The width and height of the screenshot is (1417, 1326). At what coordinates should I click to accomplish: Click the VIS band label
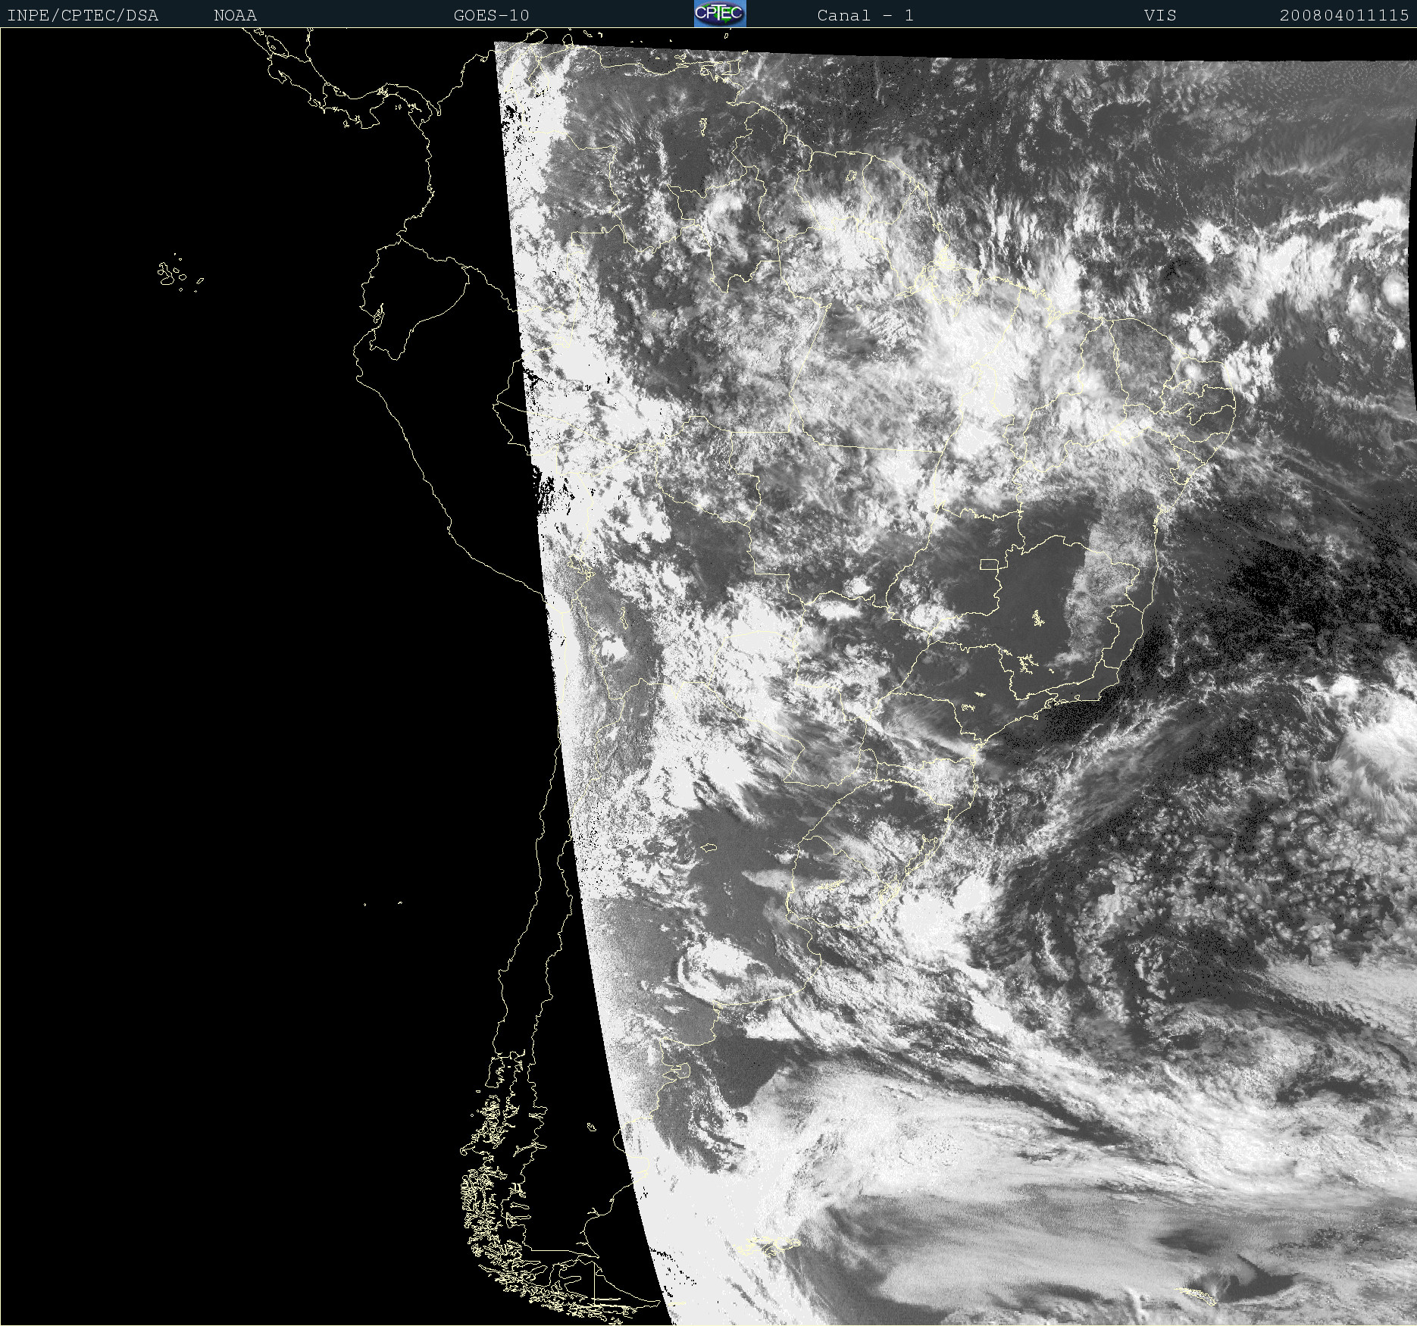click(x=1160, y=16)
